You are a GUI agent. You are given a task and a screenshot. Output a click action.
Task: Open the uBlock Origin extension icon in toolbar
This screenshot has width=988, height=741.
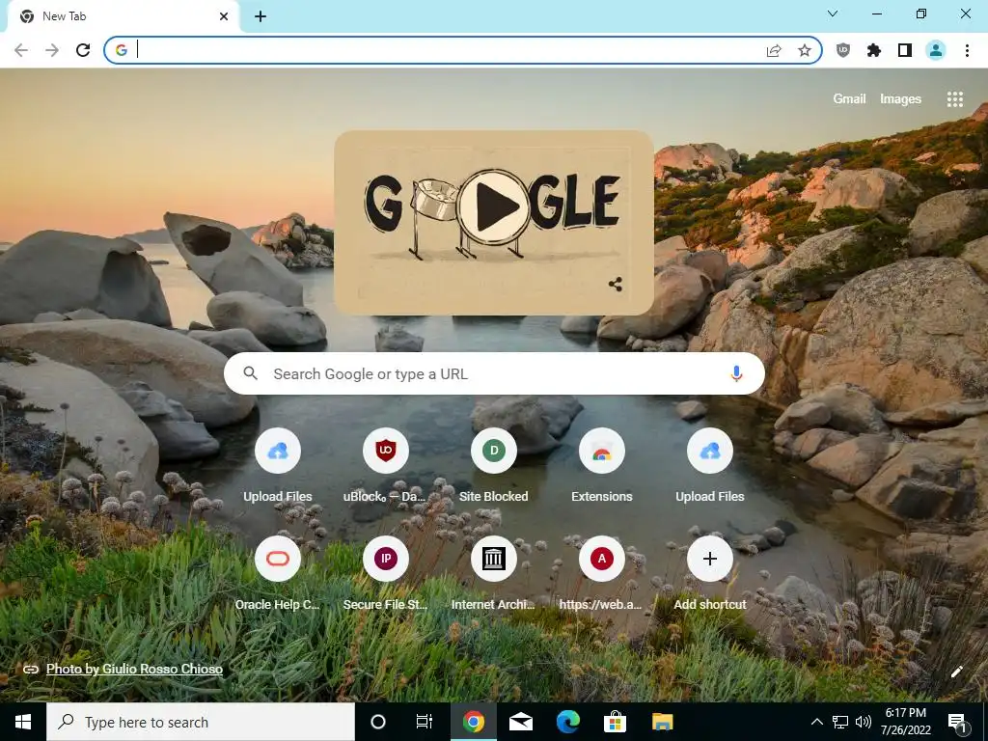tap(843, 50)
